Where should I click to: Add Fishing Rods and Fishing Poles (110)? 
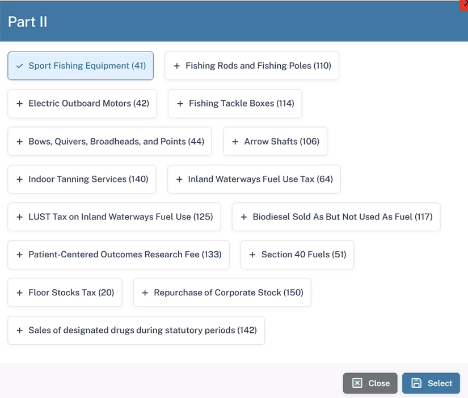pos(252,66)
